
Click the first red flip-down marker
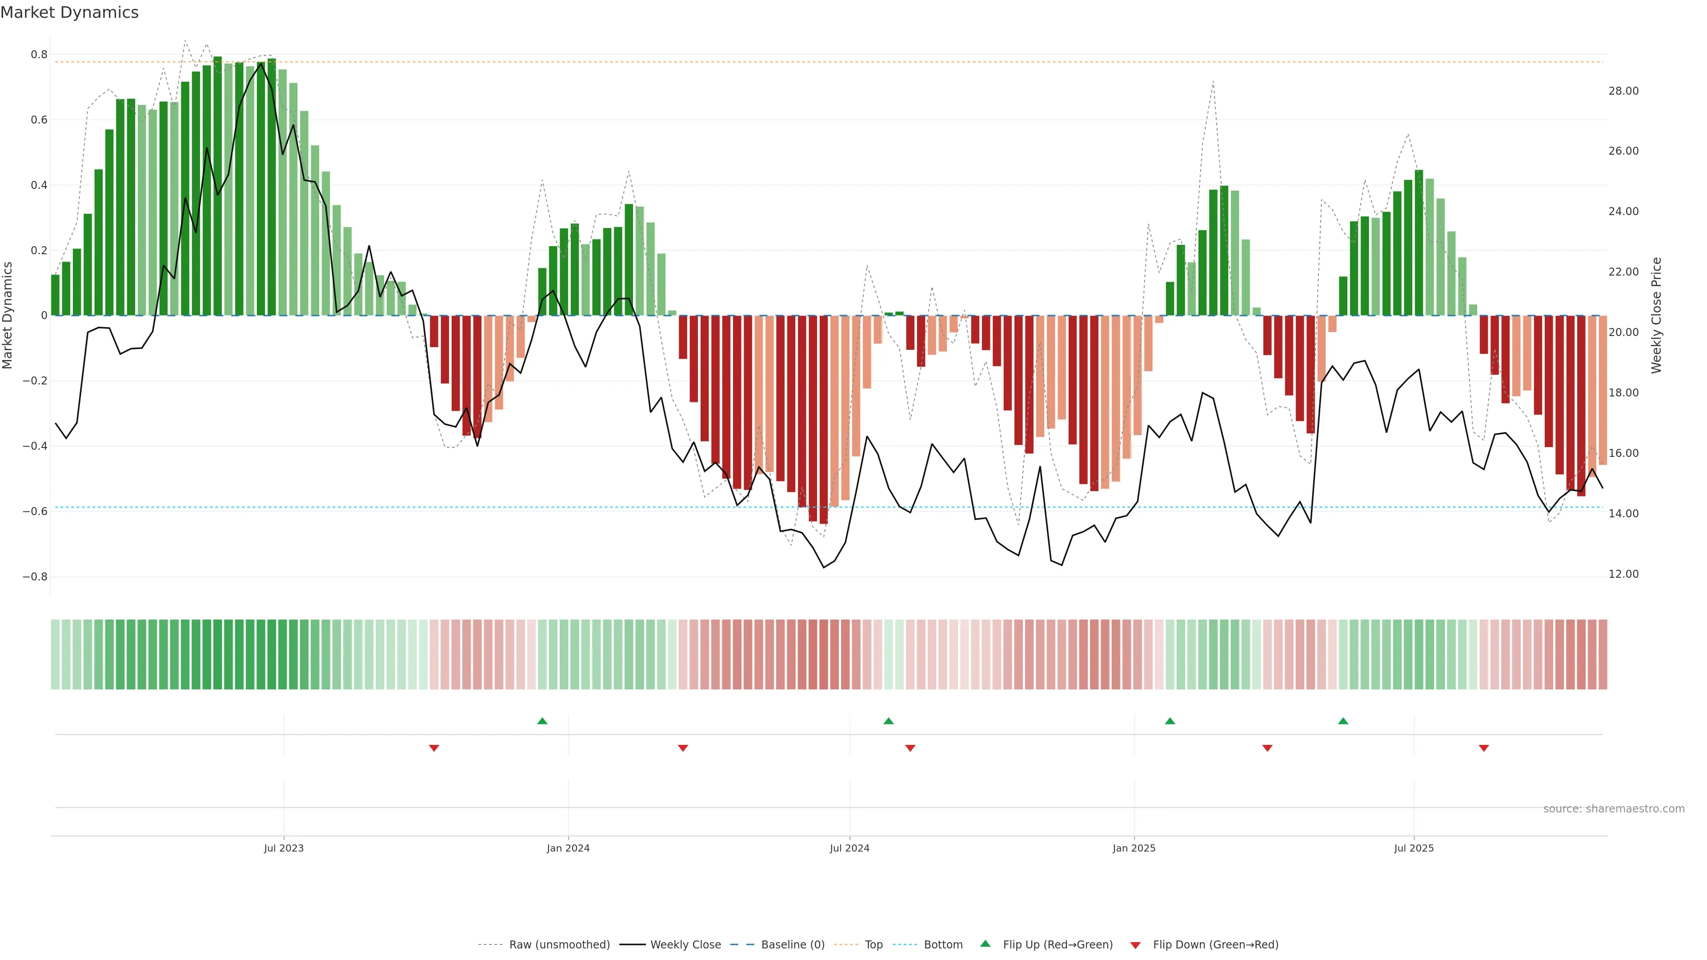tap(434, 748)
